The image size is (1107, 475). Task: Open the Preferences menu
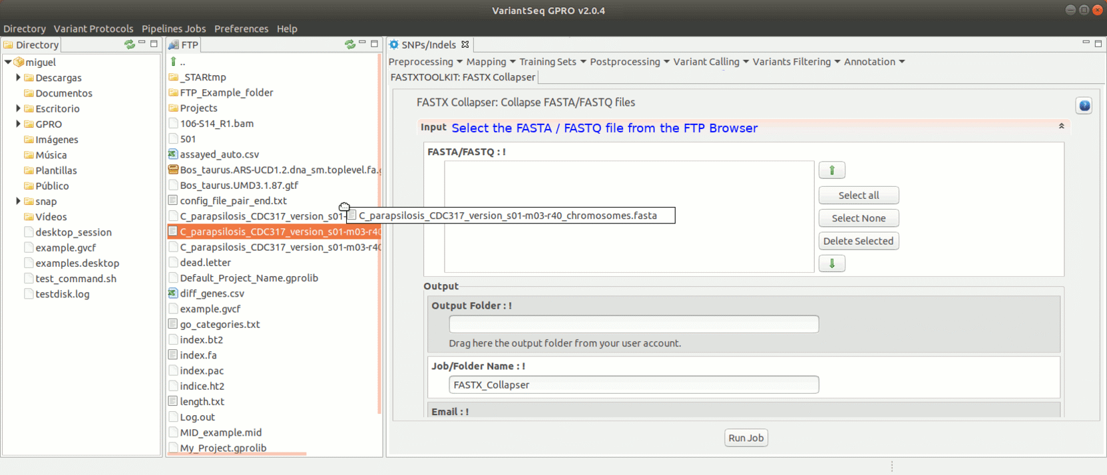click(x=241, y=29)
